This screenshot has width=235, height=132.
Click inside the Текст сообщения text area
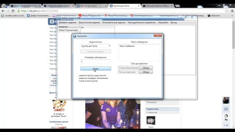(x=139, y=52)
